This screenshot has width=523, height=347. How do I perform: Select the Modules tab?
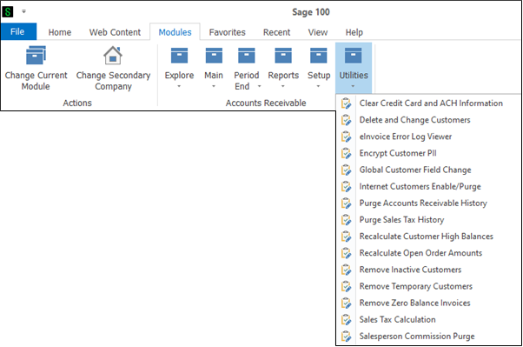pos(175,32)
